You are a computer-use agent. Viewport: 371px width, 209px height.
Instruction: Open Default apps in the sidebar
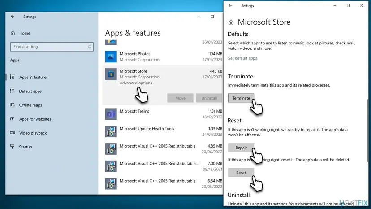point(30,91)
